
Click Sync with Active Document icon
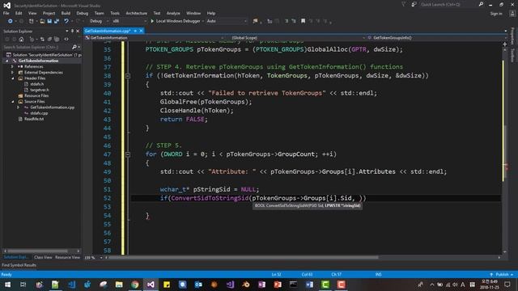[x=42, y=40]
